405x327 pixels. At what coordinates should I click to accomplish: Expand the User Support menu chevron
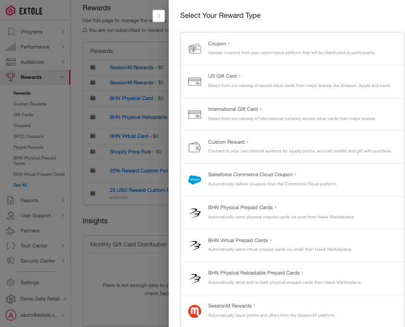pos(63,216)
